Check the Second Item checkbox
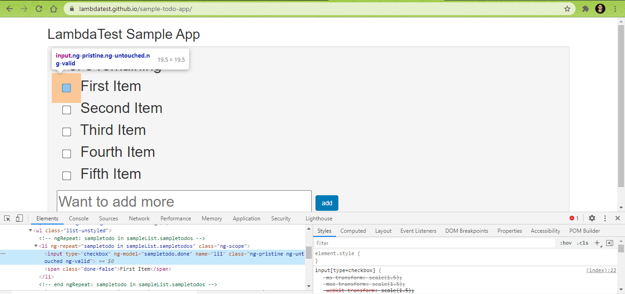The width and height of the screenshot is (625, 294). click(67, 110)
